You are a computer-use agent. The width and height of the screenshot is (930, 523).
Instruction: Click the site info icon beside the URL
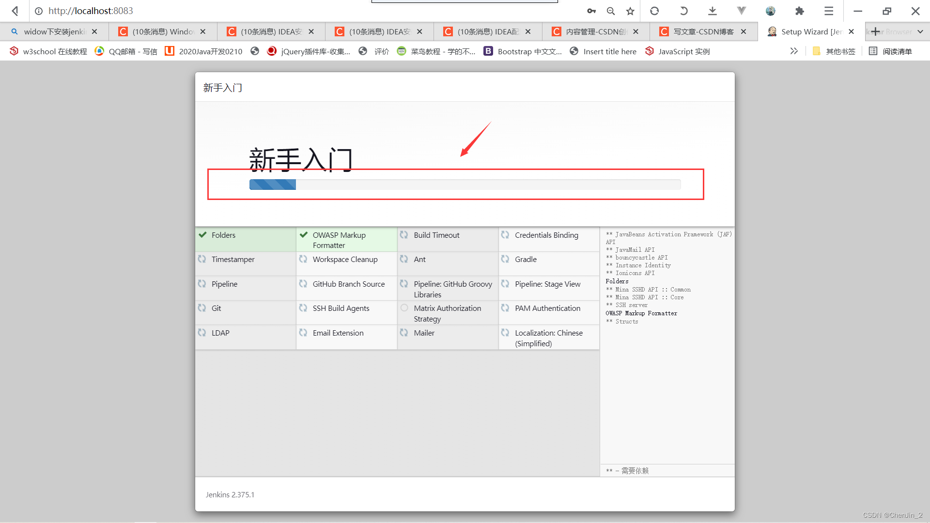click(x=39, y=11)
